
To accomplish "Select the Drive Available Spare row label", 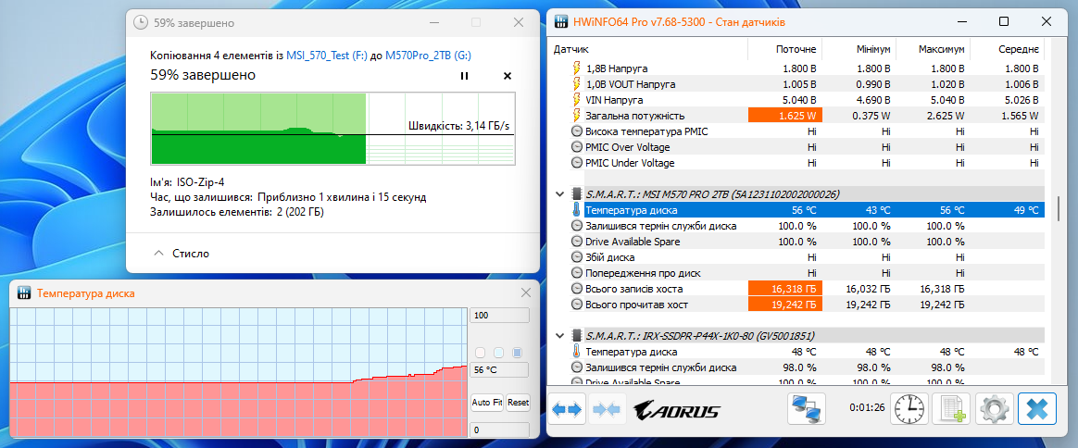I will [631, 242].
